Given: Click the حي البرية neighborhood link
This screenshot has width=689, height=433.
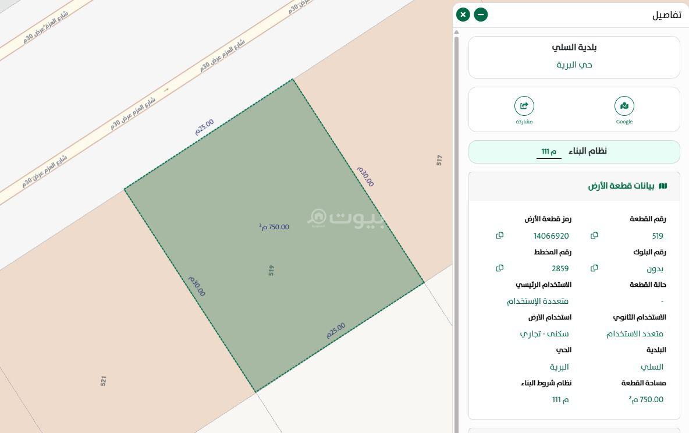Looking at the screenshot, I should click(x=574, y=65).
